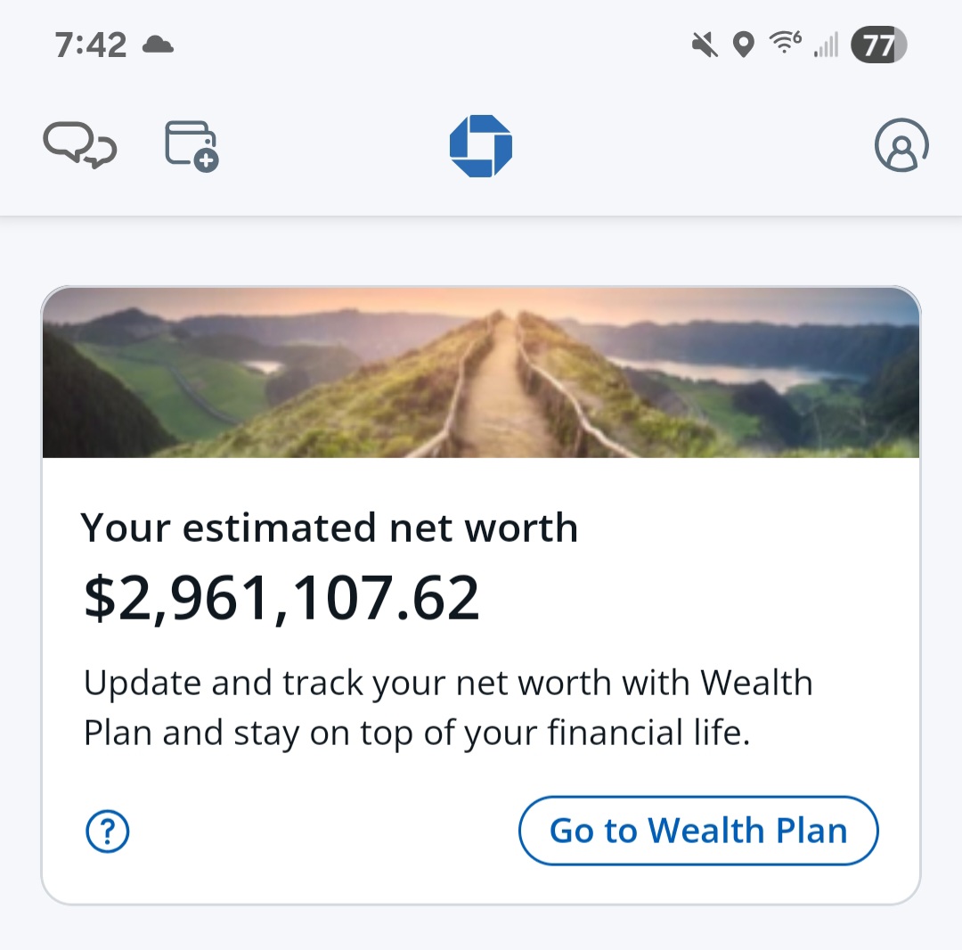Screen dimensions: 962x950
Task: Tap the cellular signal bars icon
Action: click(826, 45)
